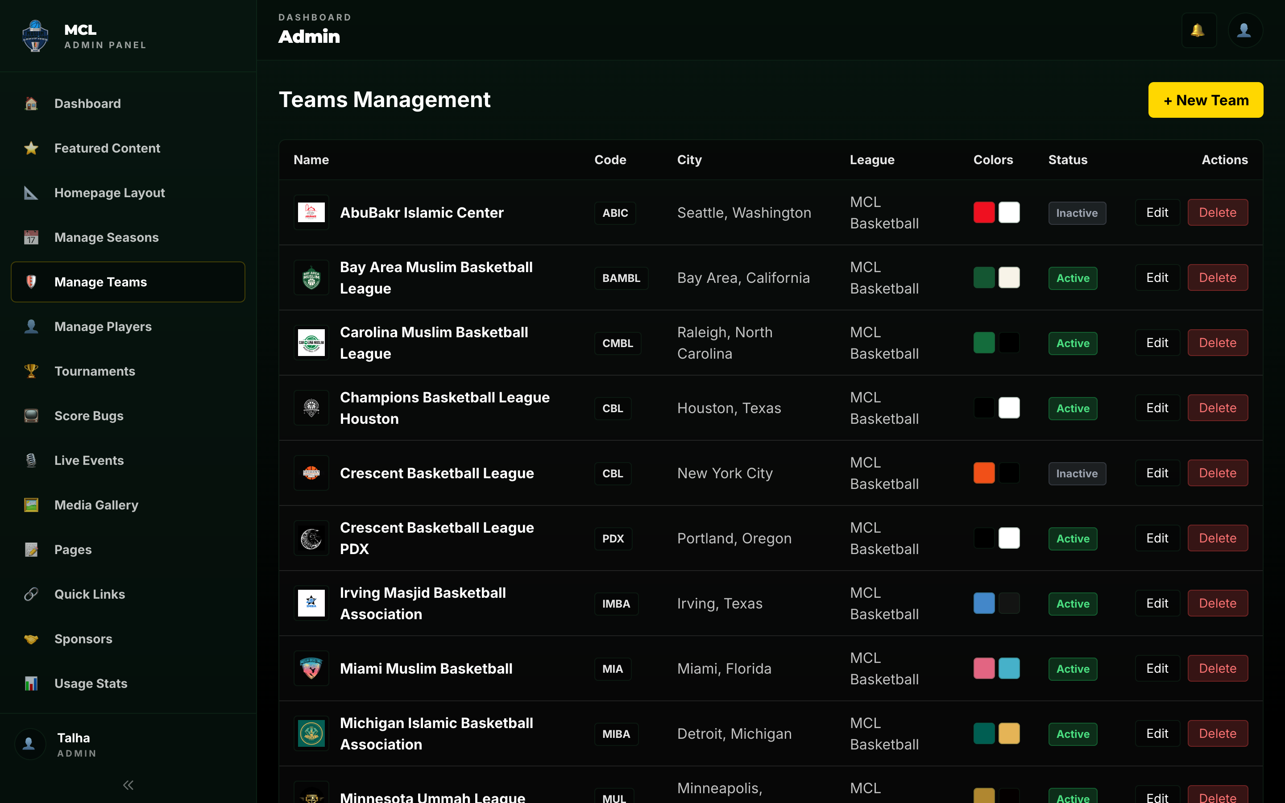Viewport: 1285px width, 803px height.
Task: Open Media Gallery picture icon
Action: 31,505
